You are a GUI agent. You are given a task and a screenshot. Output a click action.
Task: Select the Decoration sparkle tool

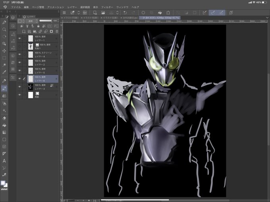point(4,111)
